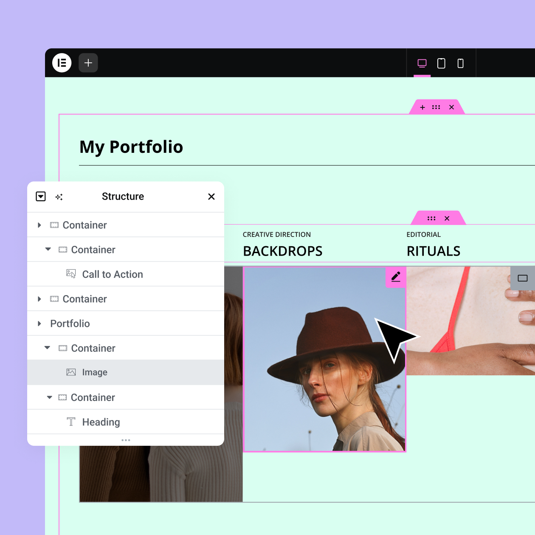Click the gray container handle icon at right

tap(522, 278)
